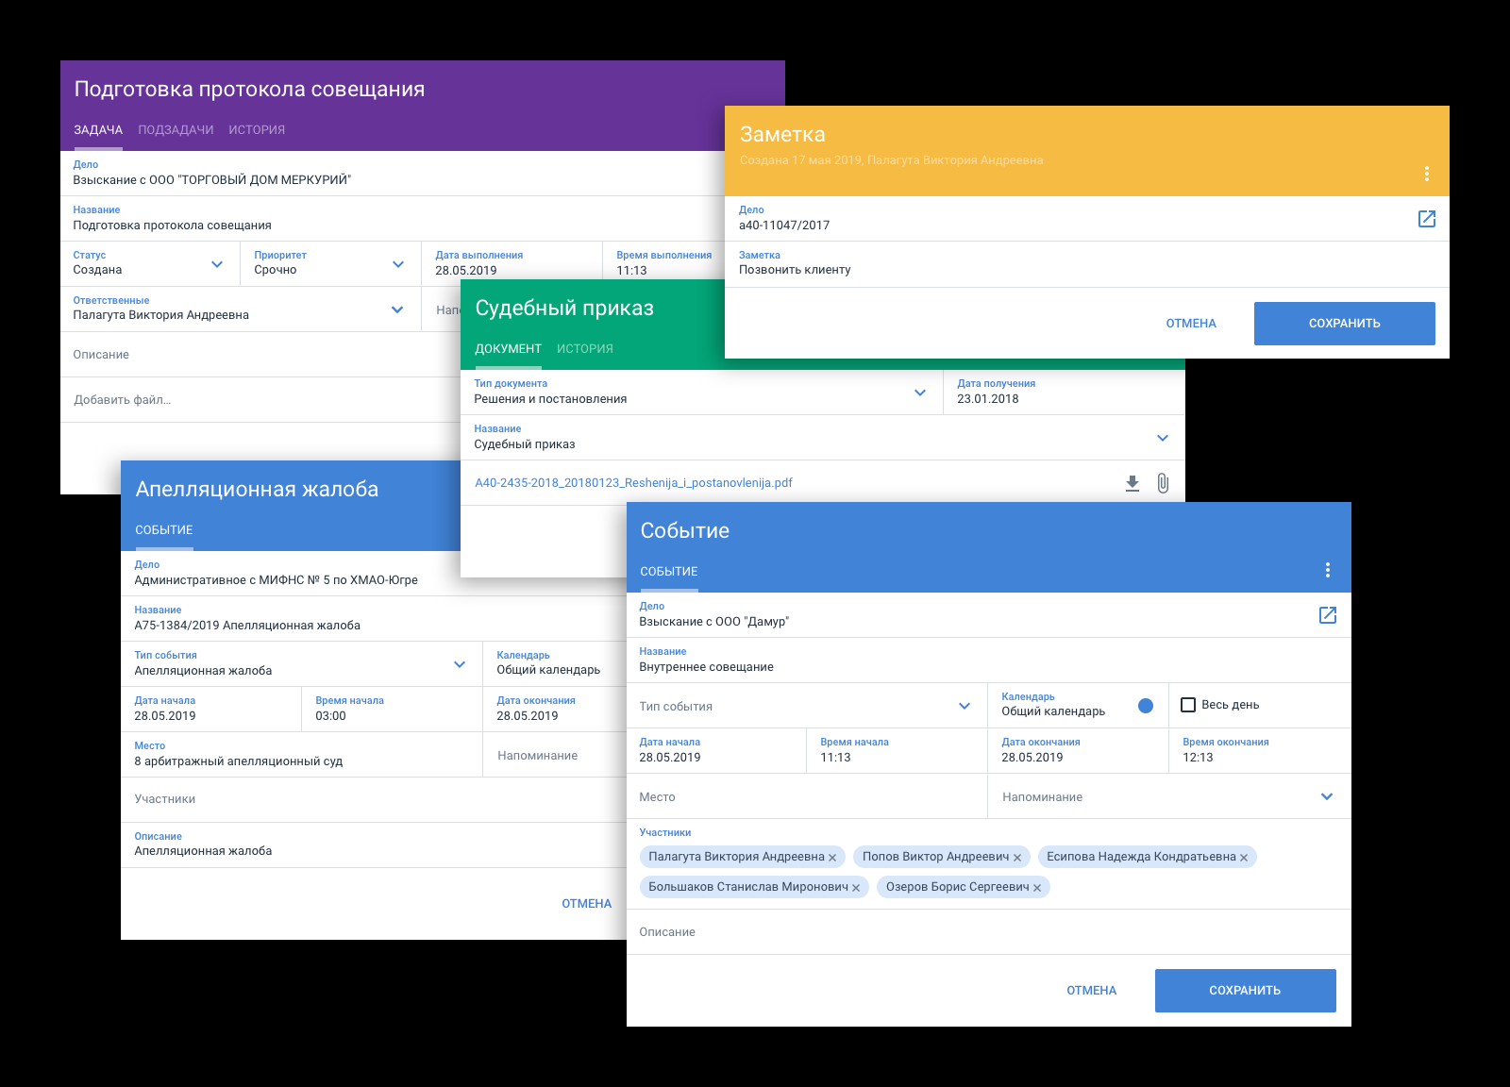Remove participant Есипова Надежда Кондратьевна chip
Viewport: 1510px width, 1087px height.
[x=1244, y=858]
